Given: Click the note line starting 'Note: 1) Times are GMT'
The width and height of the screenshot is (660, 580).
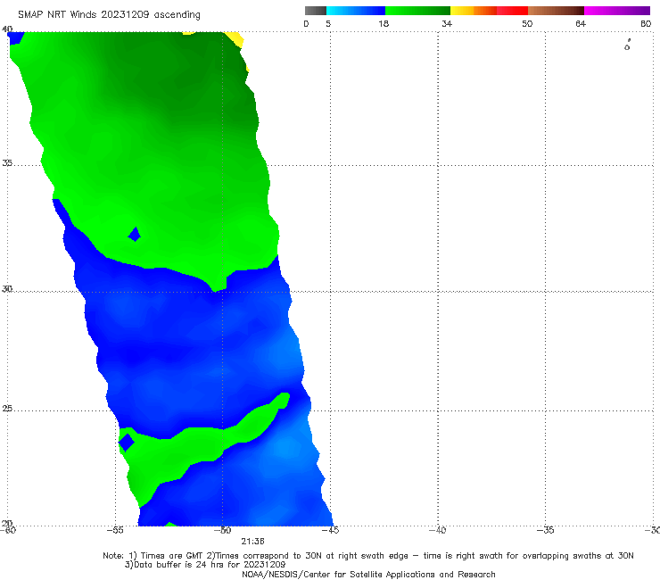Looking at the screenshot, I should 368,556.
